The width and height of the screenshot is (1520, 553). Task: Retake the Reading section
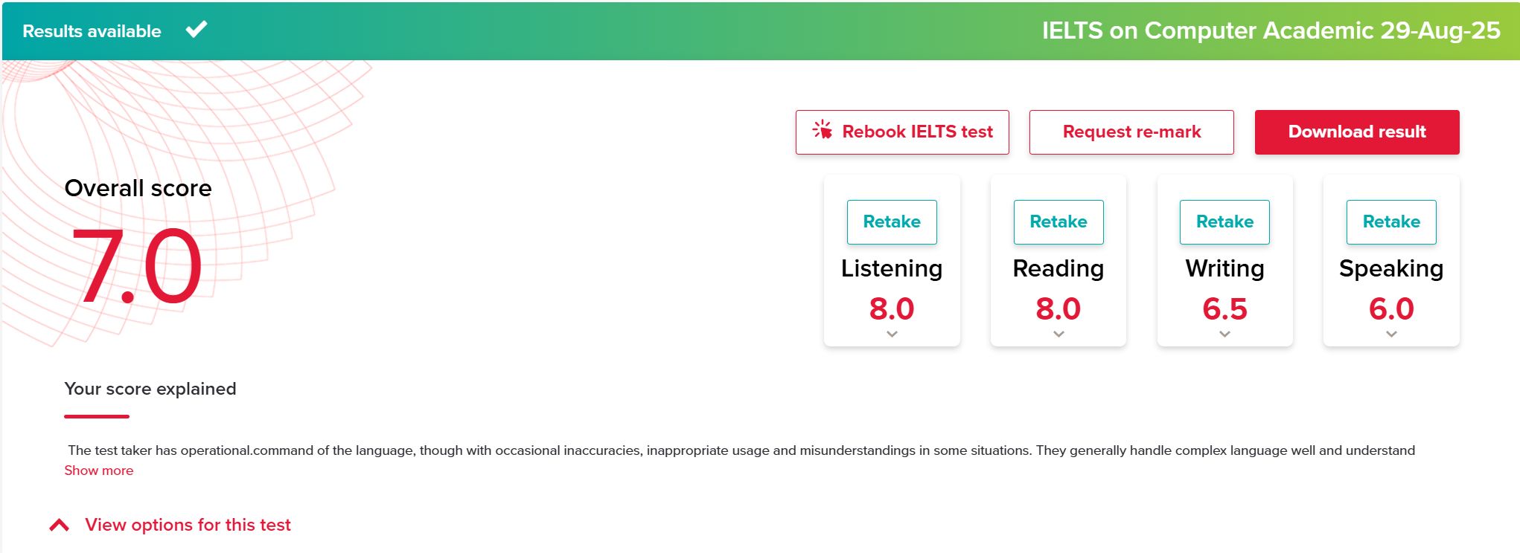tap(1058, 221)
